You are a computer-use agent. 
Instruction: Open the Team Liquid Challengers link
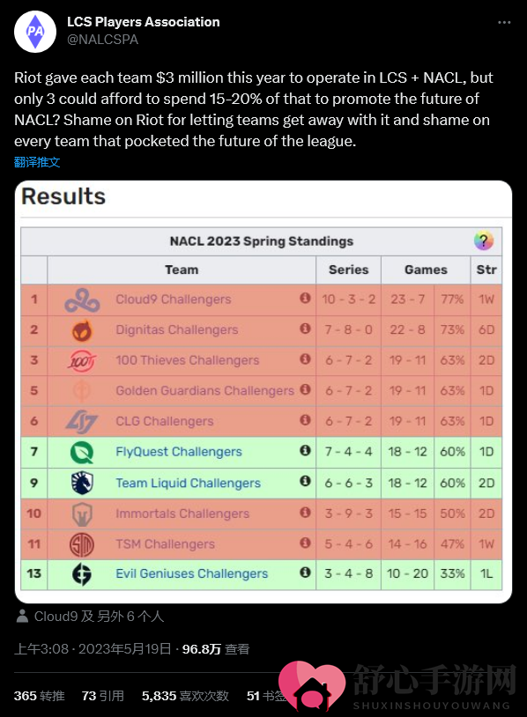click(x=188, y=483)
